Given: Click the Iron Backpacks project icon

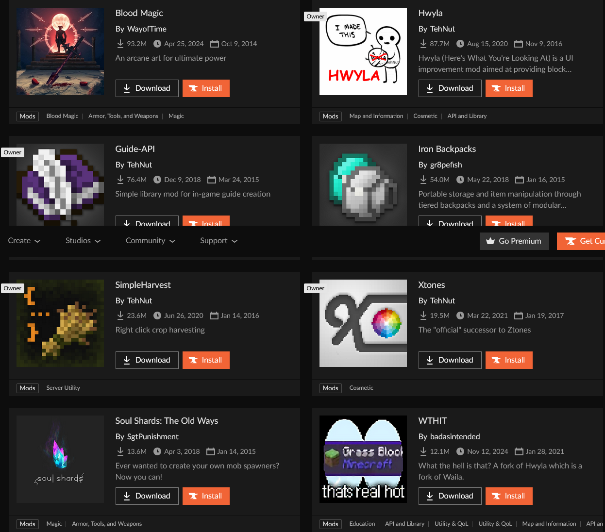Looking at the screenshot, I should point(363,184).
